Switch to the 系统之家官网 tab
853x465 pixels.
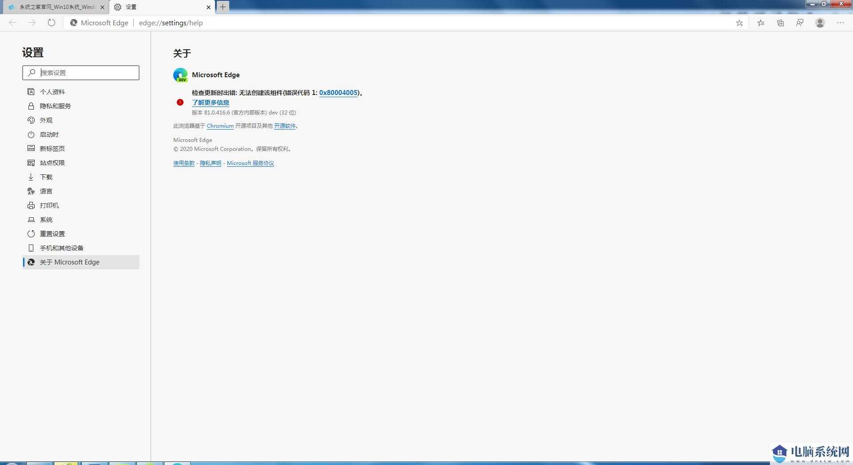click(x=55, y=7)
